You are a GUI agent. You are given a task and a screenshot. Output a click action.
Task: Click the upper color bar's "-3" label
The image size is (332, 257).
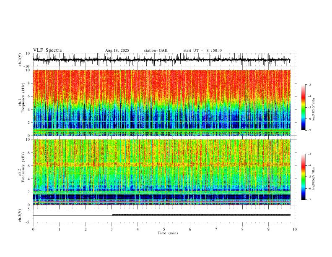click(309, 84)
